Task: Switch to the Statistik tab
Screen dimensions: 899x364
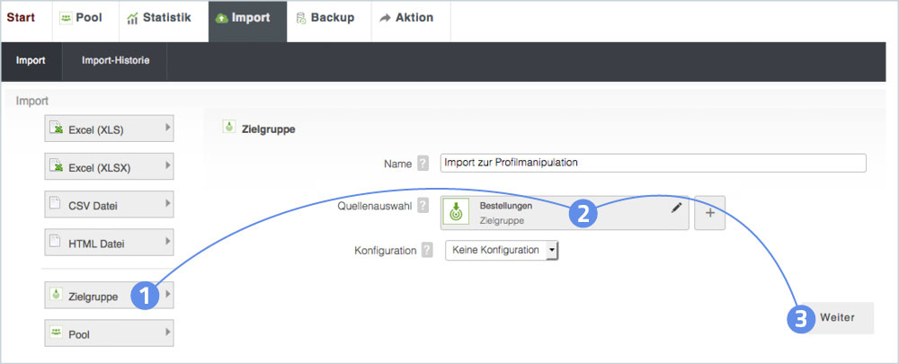Action: point(158,18)
